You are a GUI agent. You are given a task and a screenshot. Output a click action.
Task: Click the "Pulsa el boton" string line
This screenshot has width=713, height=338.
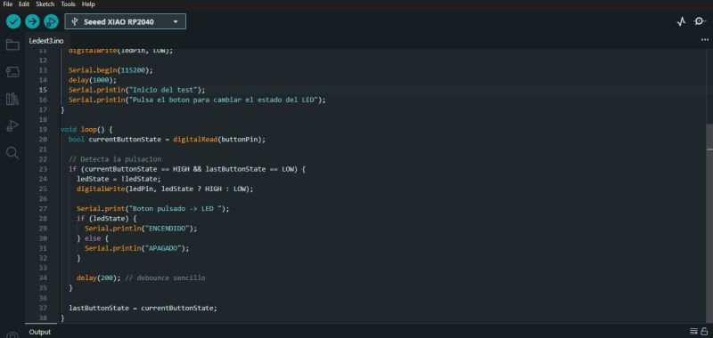(197, 100)
